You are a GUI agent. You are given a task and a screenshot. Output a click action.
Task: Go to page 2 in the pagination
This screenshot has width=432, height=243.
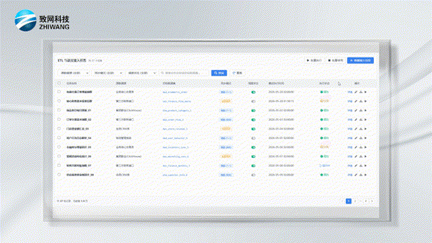pos(355,201)
